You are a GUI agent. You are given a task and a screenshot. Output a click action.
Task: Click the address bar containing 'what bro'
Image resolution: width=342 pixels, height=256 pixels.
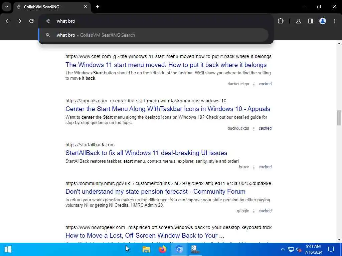point(156,21)
